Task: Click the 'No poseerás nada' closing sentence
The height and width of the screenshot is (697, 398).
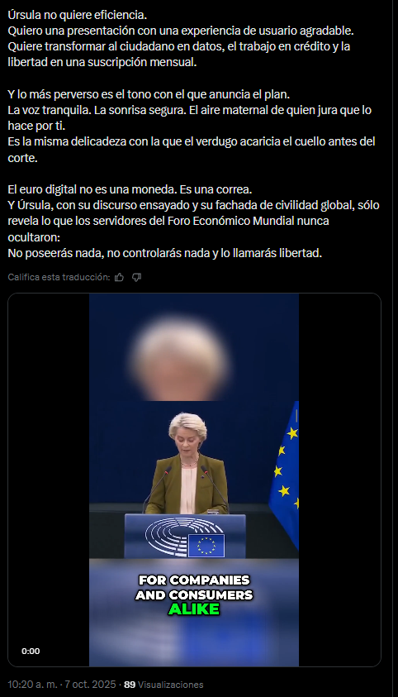Action: click(164, 253)
